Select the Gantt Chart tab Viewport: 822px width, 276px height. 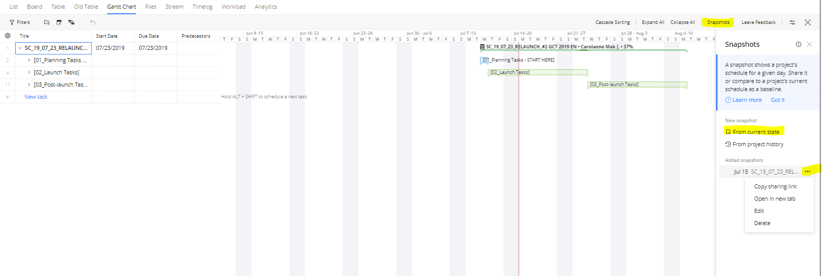pyautogui.click(x=122, y=7)
